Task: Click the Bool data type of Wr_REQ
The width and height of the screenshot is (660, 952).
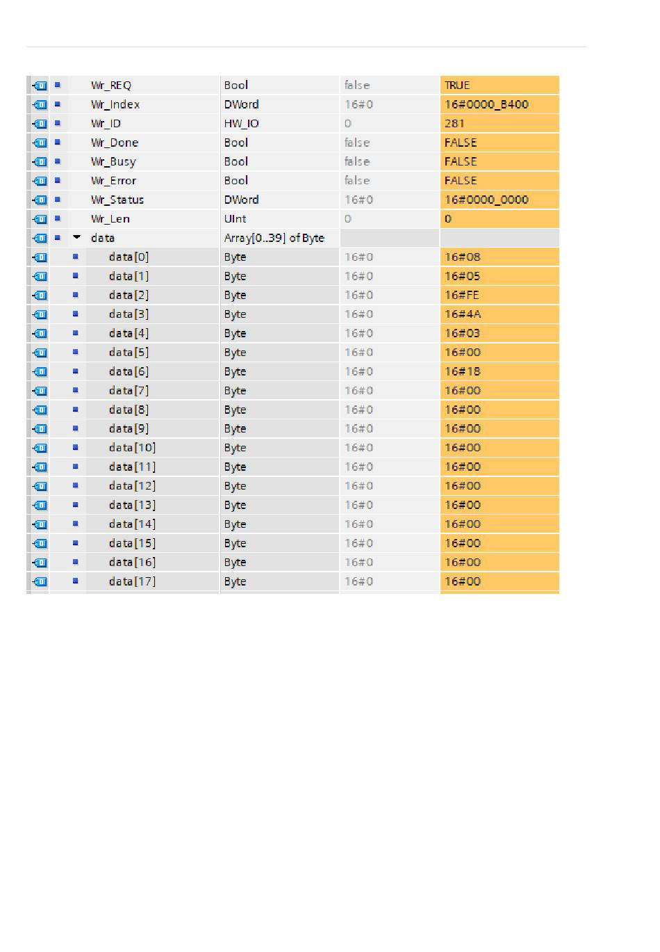Action: 236,86
